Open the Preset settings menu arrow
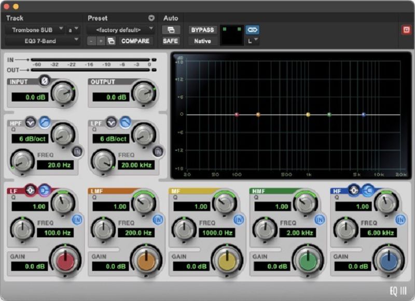The image size is (415, 301). coord(151,18)
